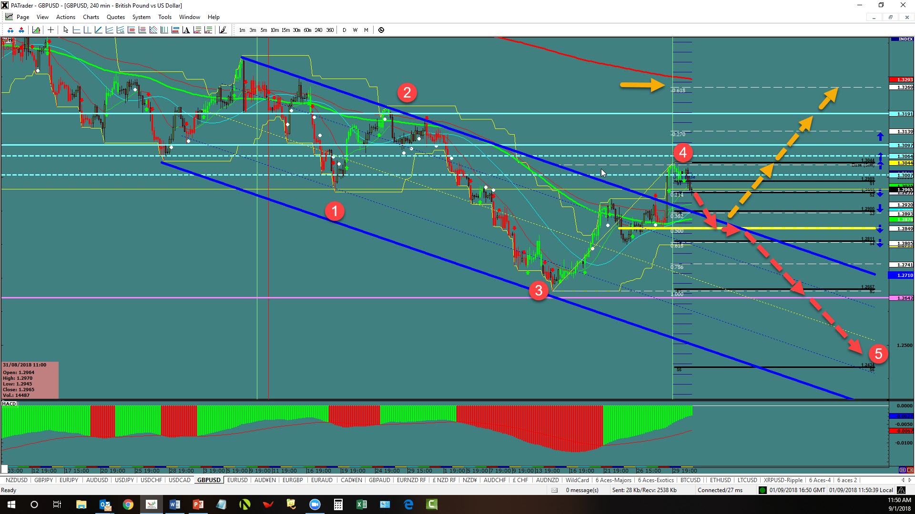Click the clock icon in timeframe toolbar
Screen dimensions: 915x514
coord(381,30)
